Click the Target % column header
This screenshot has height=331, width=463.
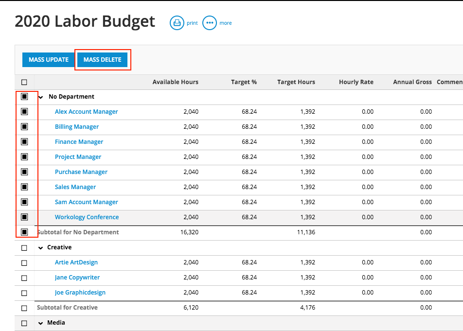244,82
